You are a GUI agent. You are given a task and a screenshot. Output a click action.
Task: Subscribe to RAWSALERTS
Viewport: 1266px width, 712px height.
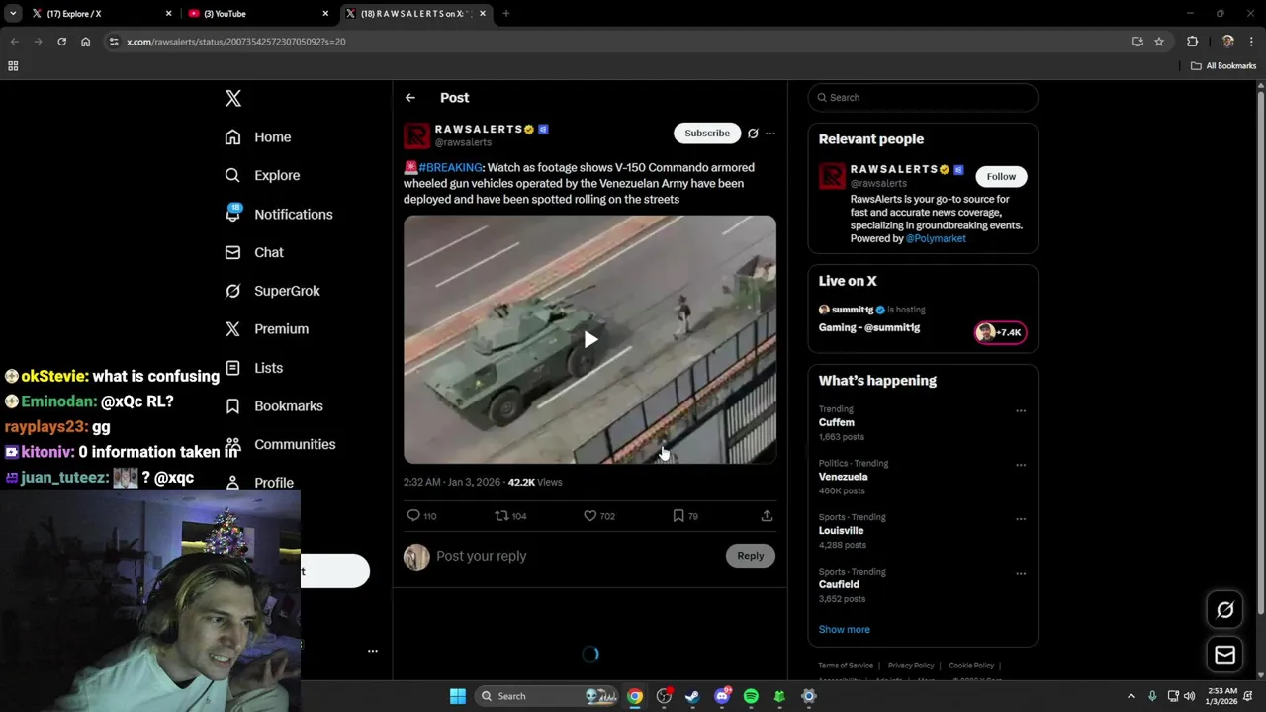point(707,133)
